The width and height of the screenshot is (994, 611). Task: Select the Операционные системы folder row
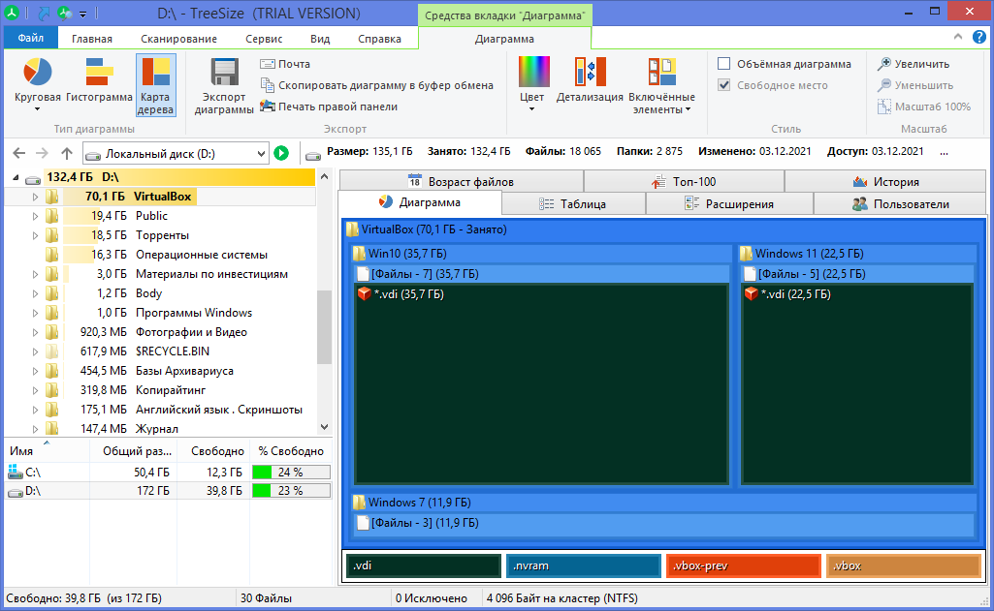click(160, 255)
